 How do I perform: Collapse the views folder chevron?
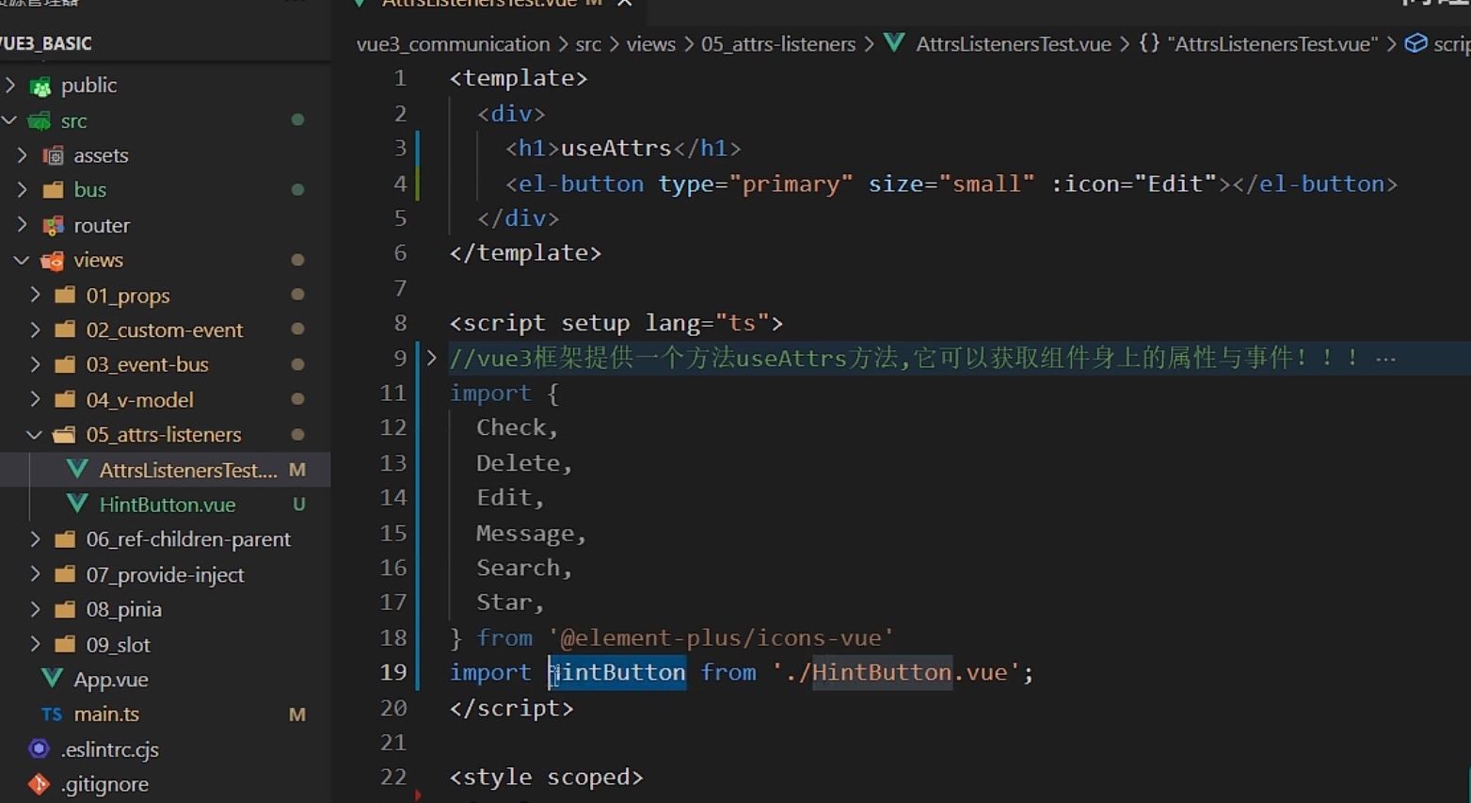(x=23, y=260)
